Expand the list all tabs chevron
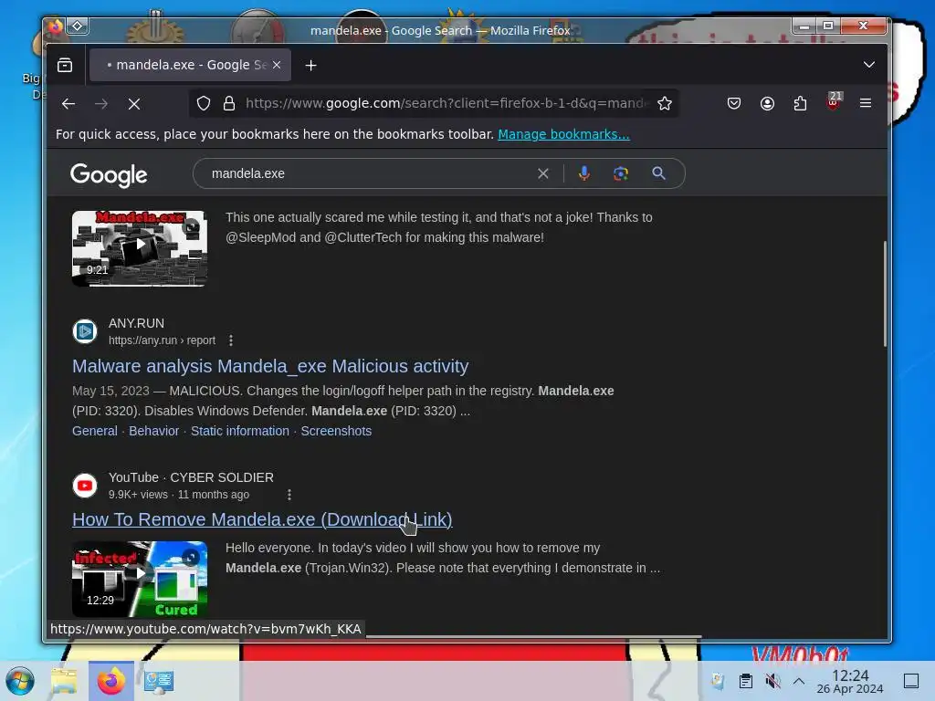The image size is (935, 701). pos(869,65)
